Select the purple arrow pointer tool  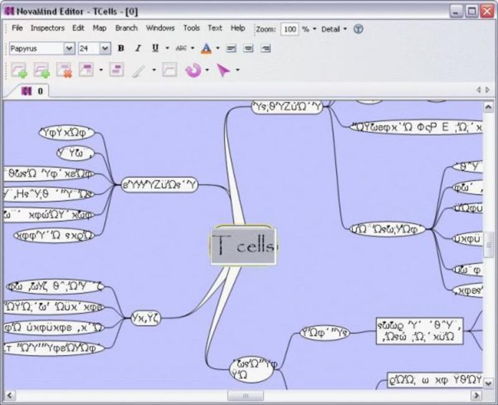pos(223,70)
